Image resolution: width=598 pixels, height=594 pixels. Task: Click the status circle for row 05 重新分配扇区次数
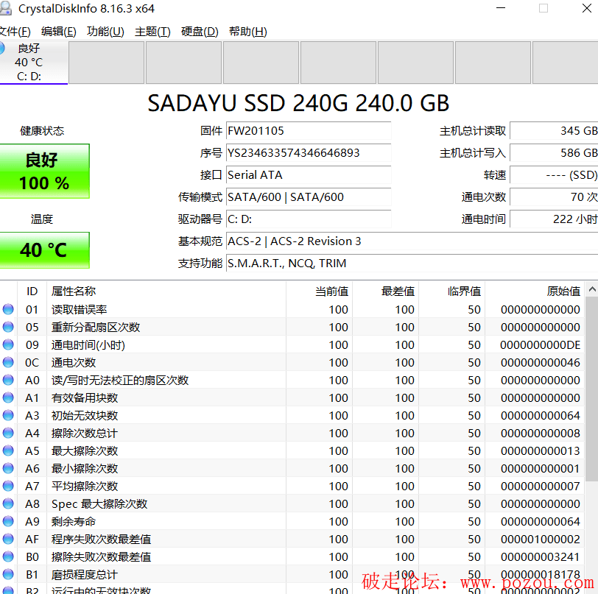[8, 327]
